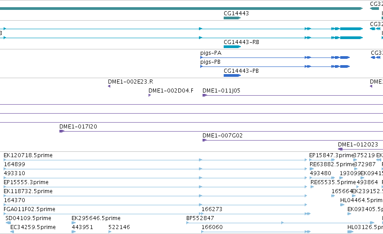Viewport: 383px width, 234px height.
Task: Click the RE63882.5prime EST arrow
Action: pos(311,169)
